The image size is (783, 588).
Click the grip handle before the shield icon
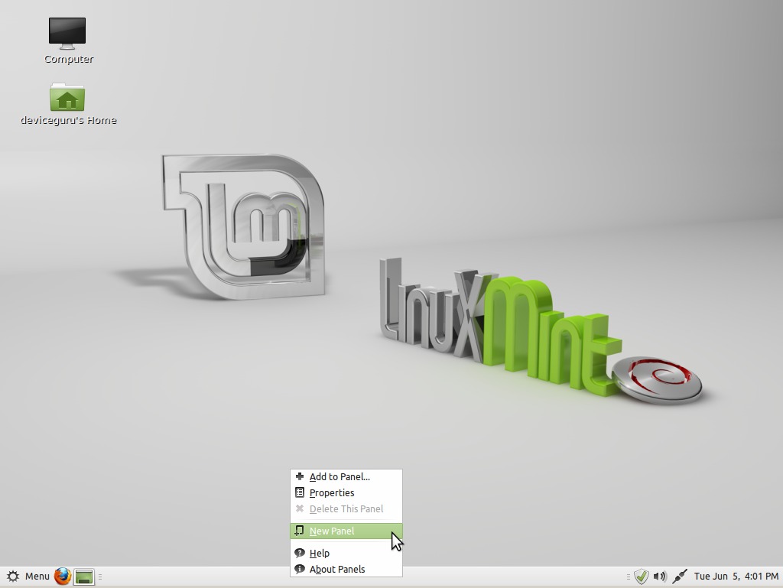[629, 577]
